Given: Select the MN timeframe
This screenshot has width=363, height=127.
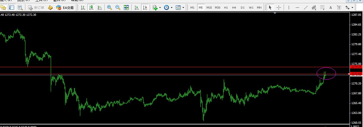Looking at the screenshot, I should (259, 7).
